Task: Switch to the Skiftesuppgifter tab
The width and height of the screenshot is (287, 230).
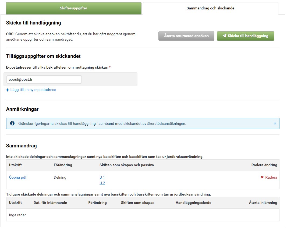Action: point(73,8)
